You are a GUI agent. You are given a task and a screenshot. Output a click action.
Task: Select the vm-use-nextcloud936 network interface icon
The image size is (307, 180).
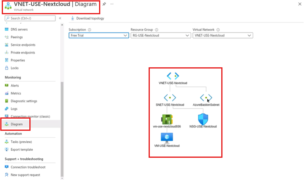point(167,119)
